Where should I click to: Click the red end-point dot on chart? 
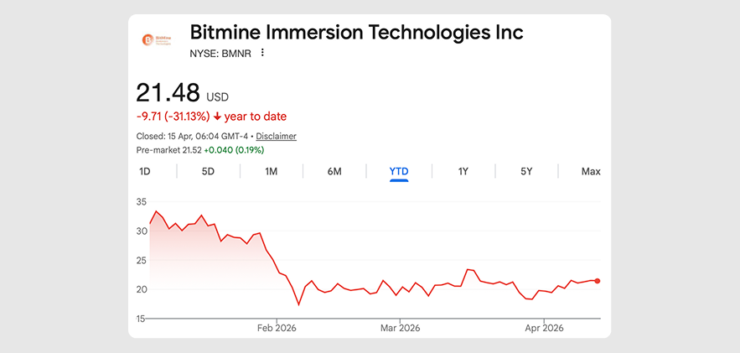click(x=598, y=281)
